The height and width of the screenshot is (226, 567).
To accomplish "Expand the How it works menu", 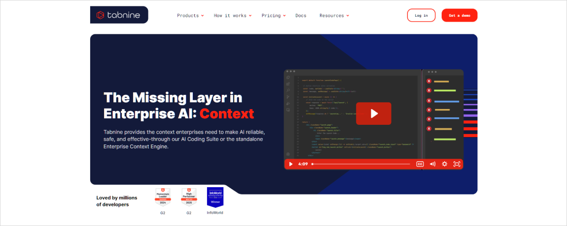I will pyautogui.click(x=233, y=16).
